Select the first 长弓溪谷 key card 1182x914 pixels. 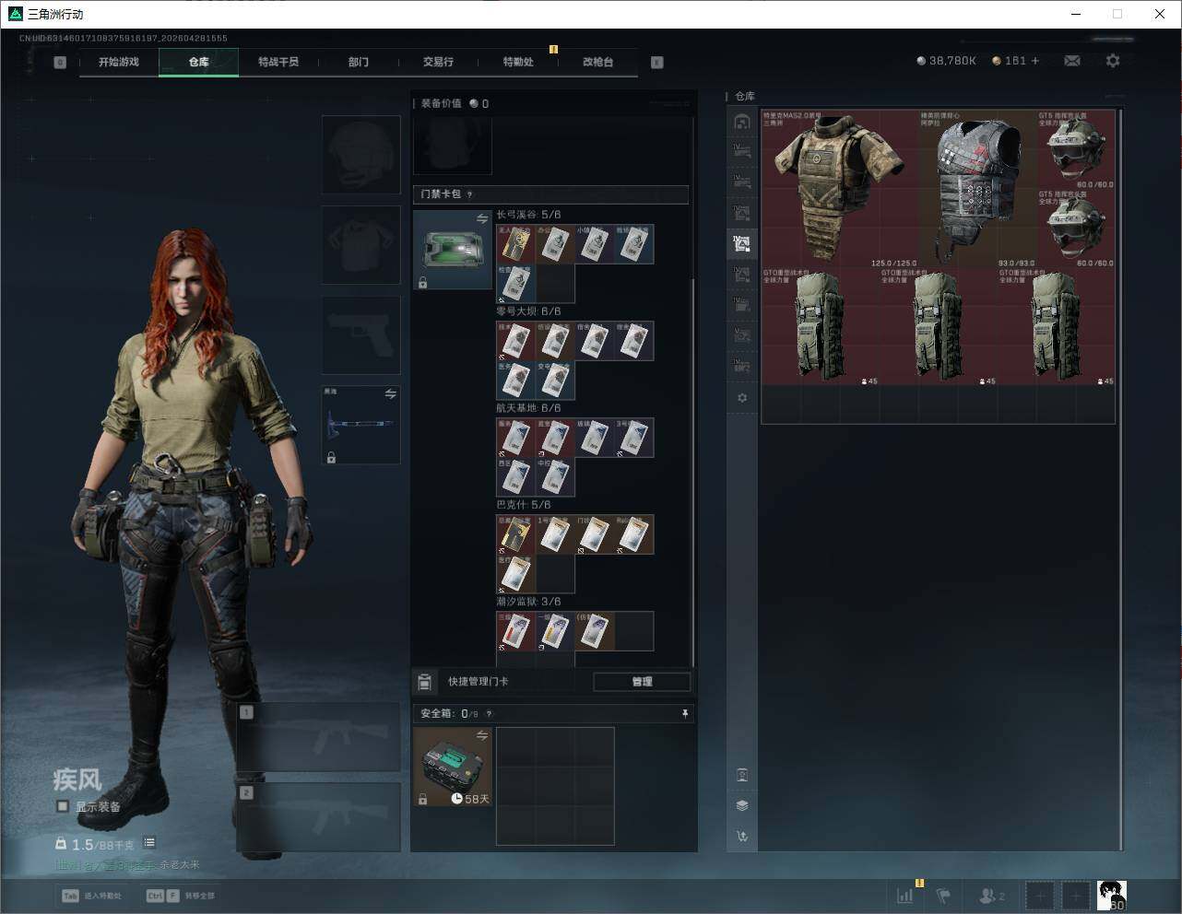click(515, 244)
